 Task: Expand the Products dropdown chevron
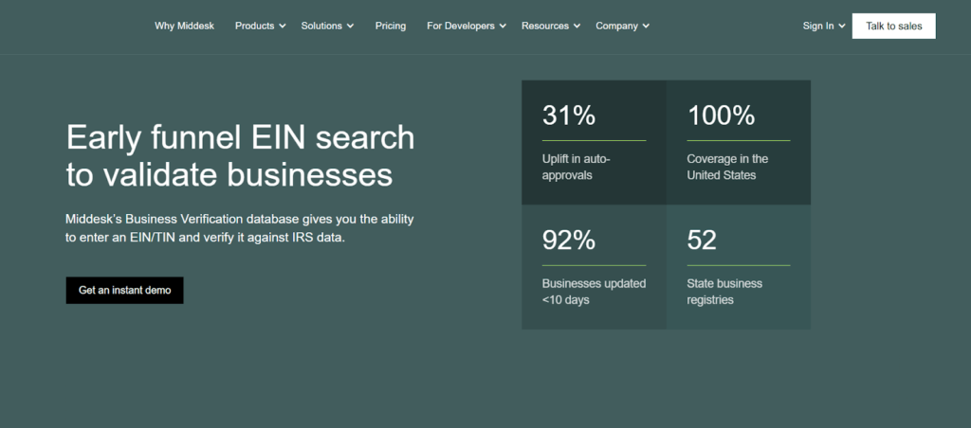click(x=283, y=26)
